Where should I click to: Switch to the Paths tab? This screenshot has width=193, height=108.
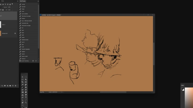(3, 1)
